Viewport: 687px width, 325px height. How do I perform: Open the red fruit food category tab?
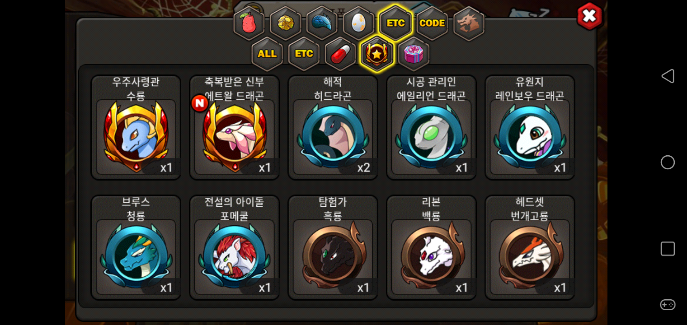pyautogui.click(x=249, y=23)
